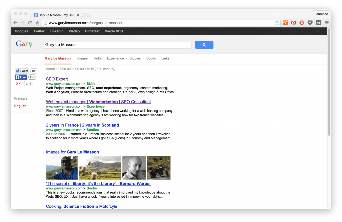Switch to the Images tab
The image size is (342, 222).
tap(82, 58)
